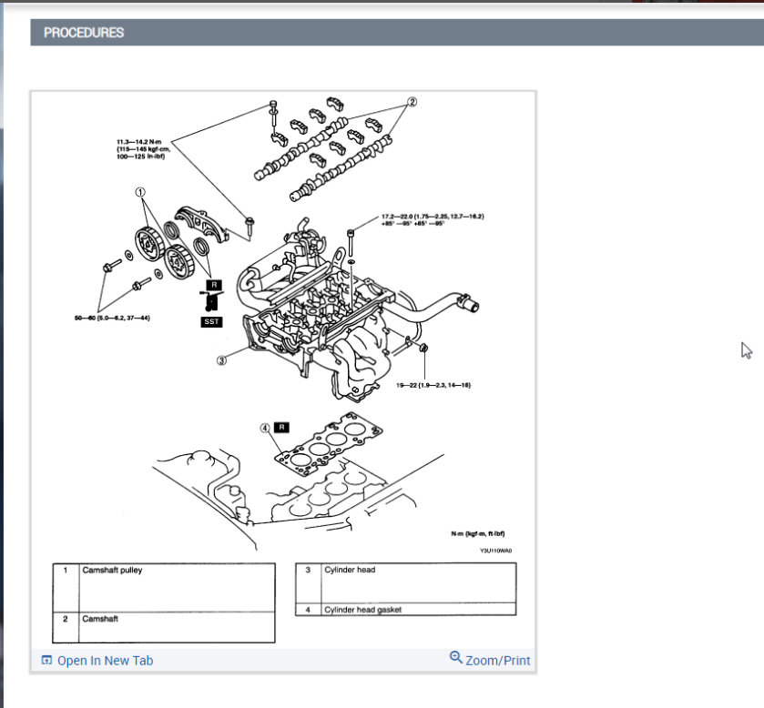
Task: Click callout number 4 beside head gasket
Action: (265, 428)
